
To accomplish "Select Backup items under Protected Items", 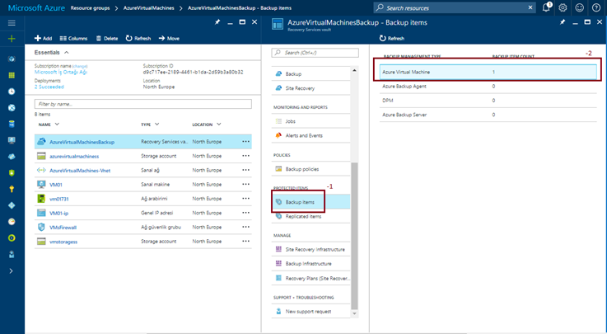I will click(311, 202).
